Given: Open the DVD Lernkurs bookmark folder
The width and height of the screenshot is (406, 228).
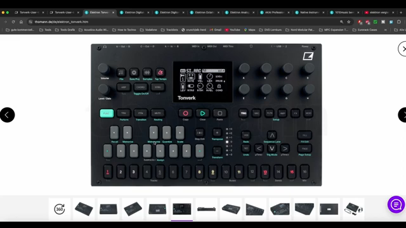Looking at the screenshot, I should tap(270, 30).
